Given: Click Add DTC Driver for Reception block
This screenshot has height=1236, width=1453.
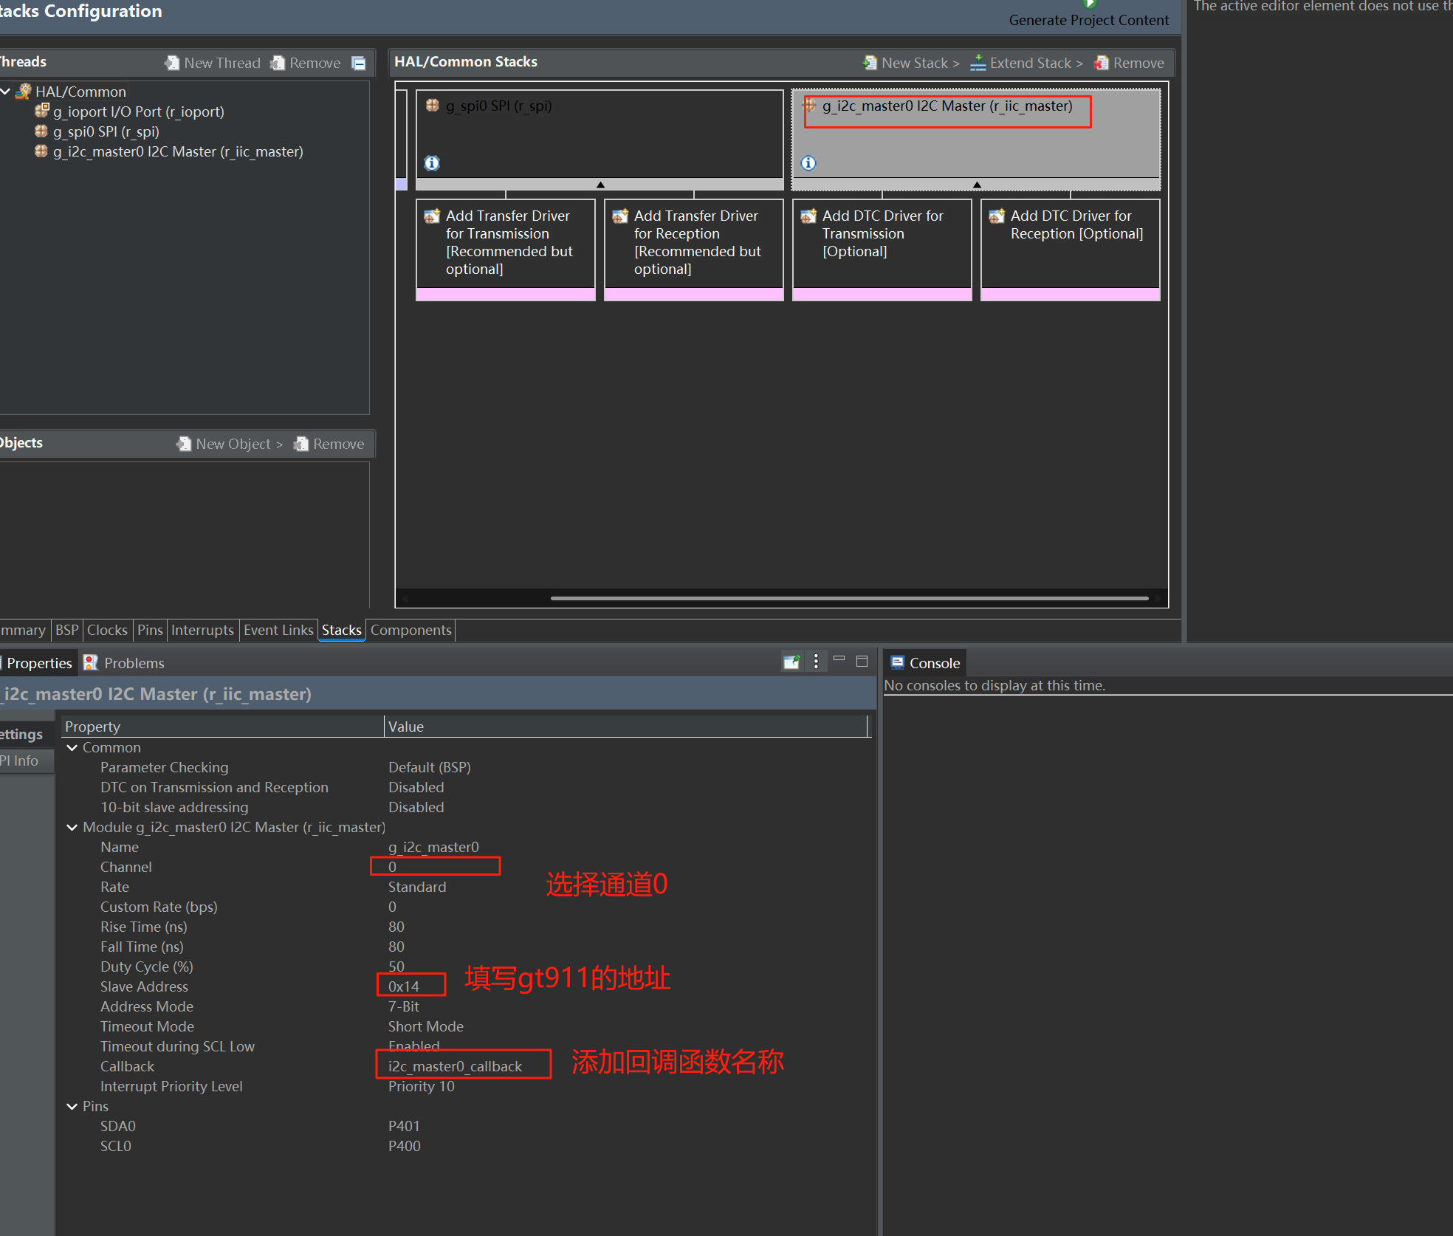Looking at the screenshot, I should tap(1070, 244).
